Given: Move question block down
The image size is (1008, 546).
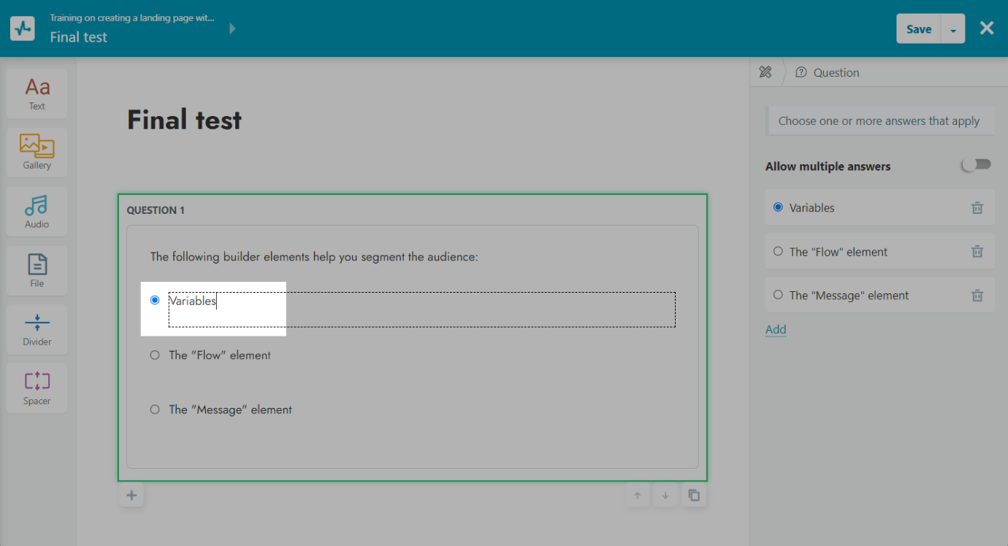Looking at the screenshot, I should 665,496.
